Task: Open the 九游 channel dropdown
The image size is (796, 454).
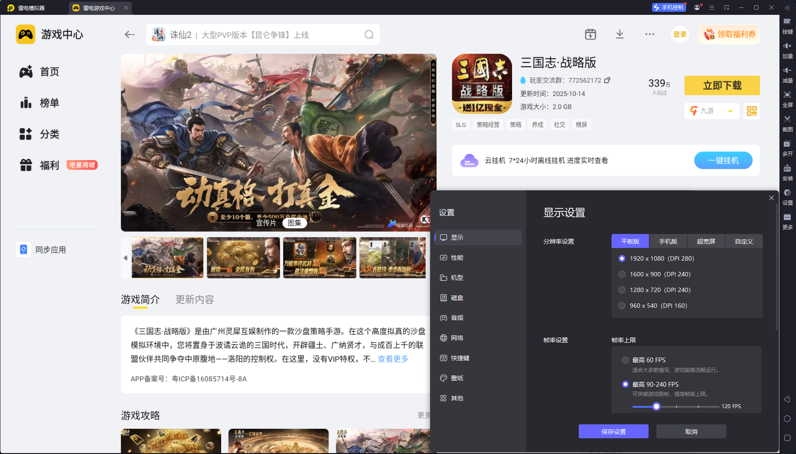Action: pyautogui.click(x=712, y=111)
